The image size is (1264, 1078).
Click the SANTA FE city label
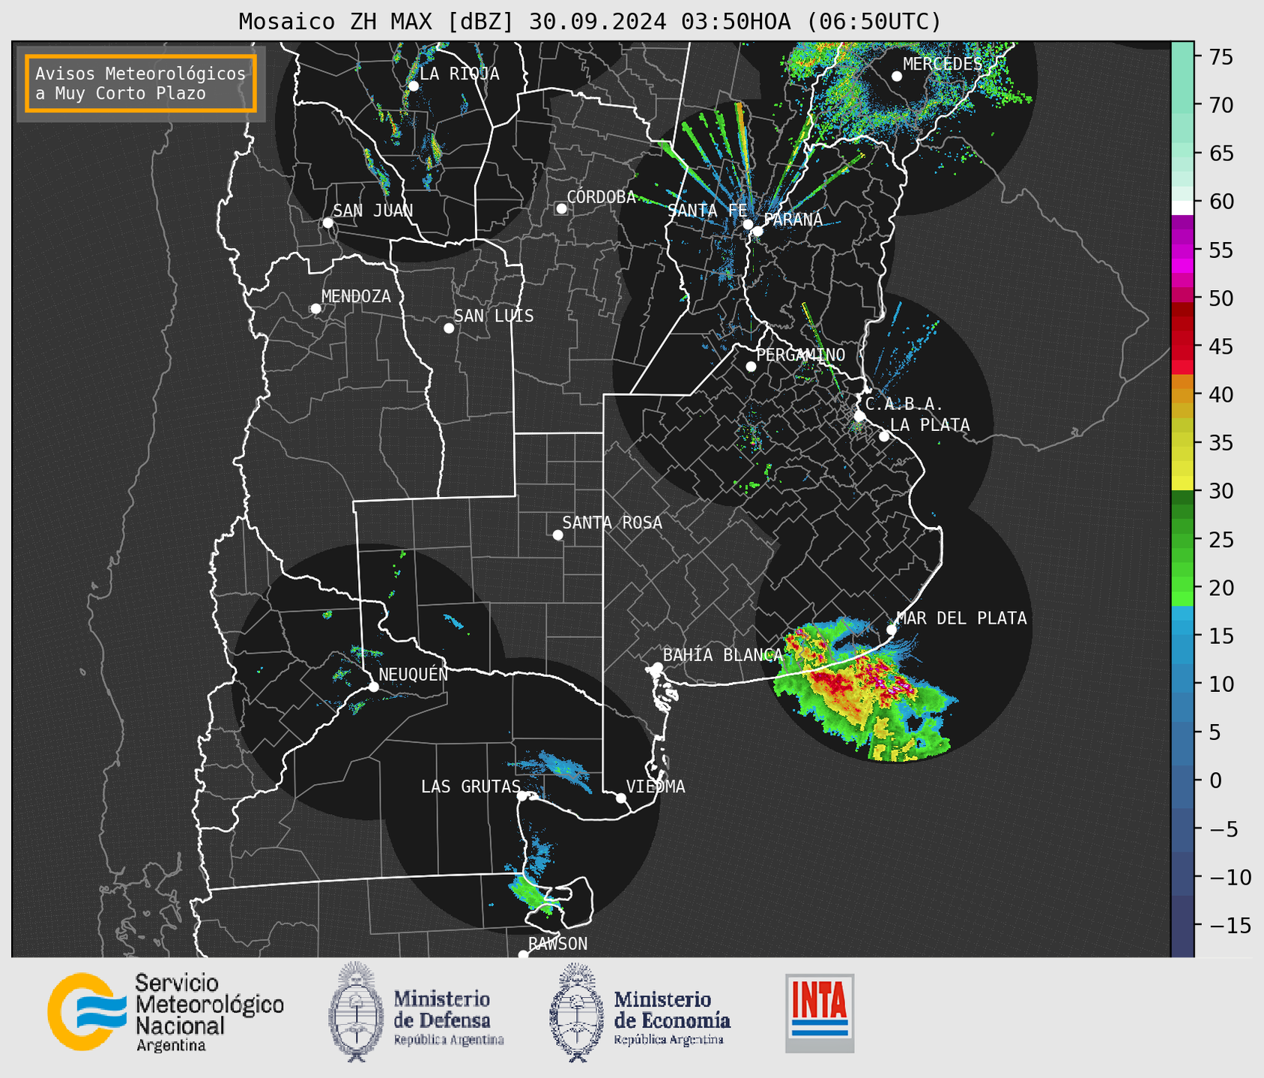click(707, 211)
